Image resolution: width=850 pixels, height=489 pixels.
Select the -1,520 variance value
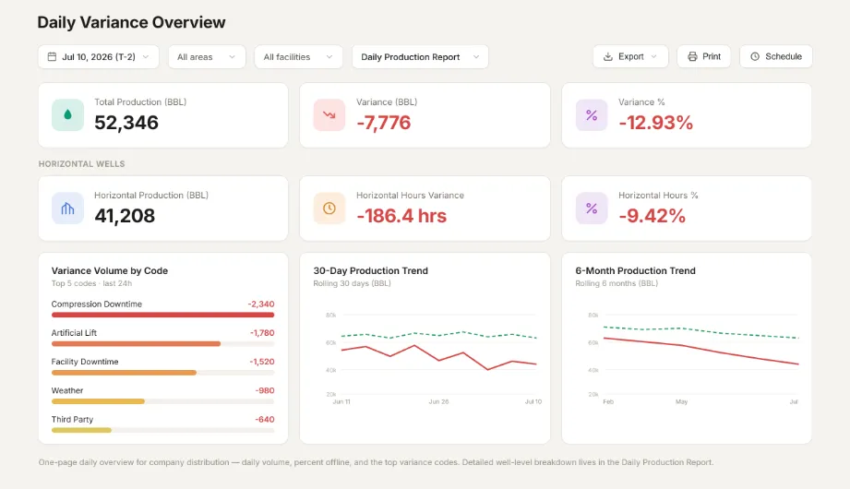[262, 362]
